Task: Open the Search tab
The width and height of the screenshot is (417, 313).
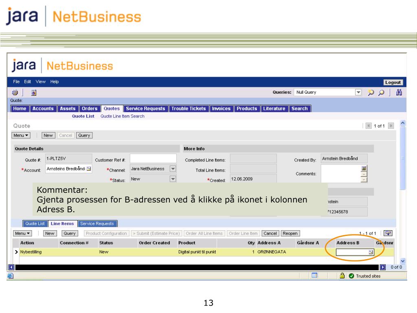Action: [x=299, y=108]
